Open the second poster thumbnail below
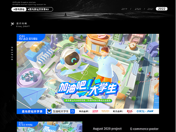 (50, 127)
